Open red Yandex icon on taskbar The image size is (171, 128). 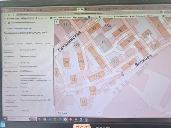(x=71, y=119)
